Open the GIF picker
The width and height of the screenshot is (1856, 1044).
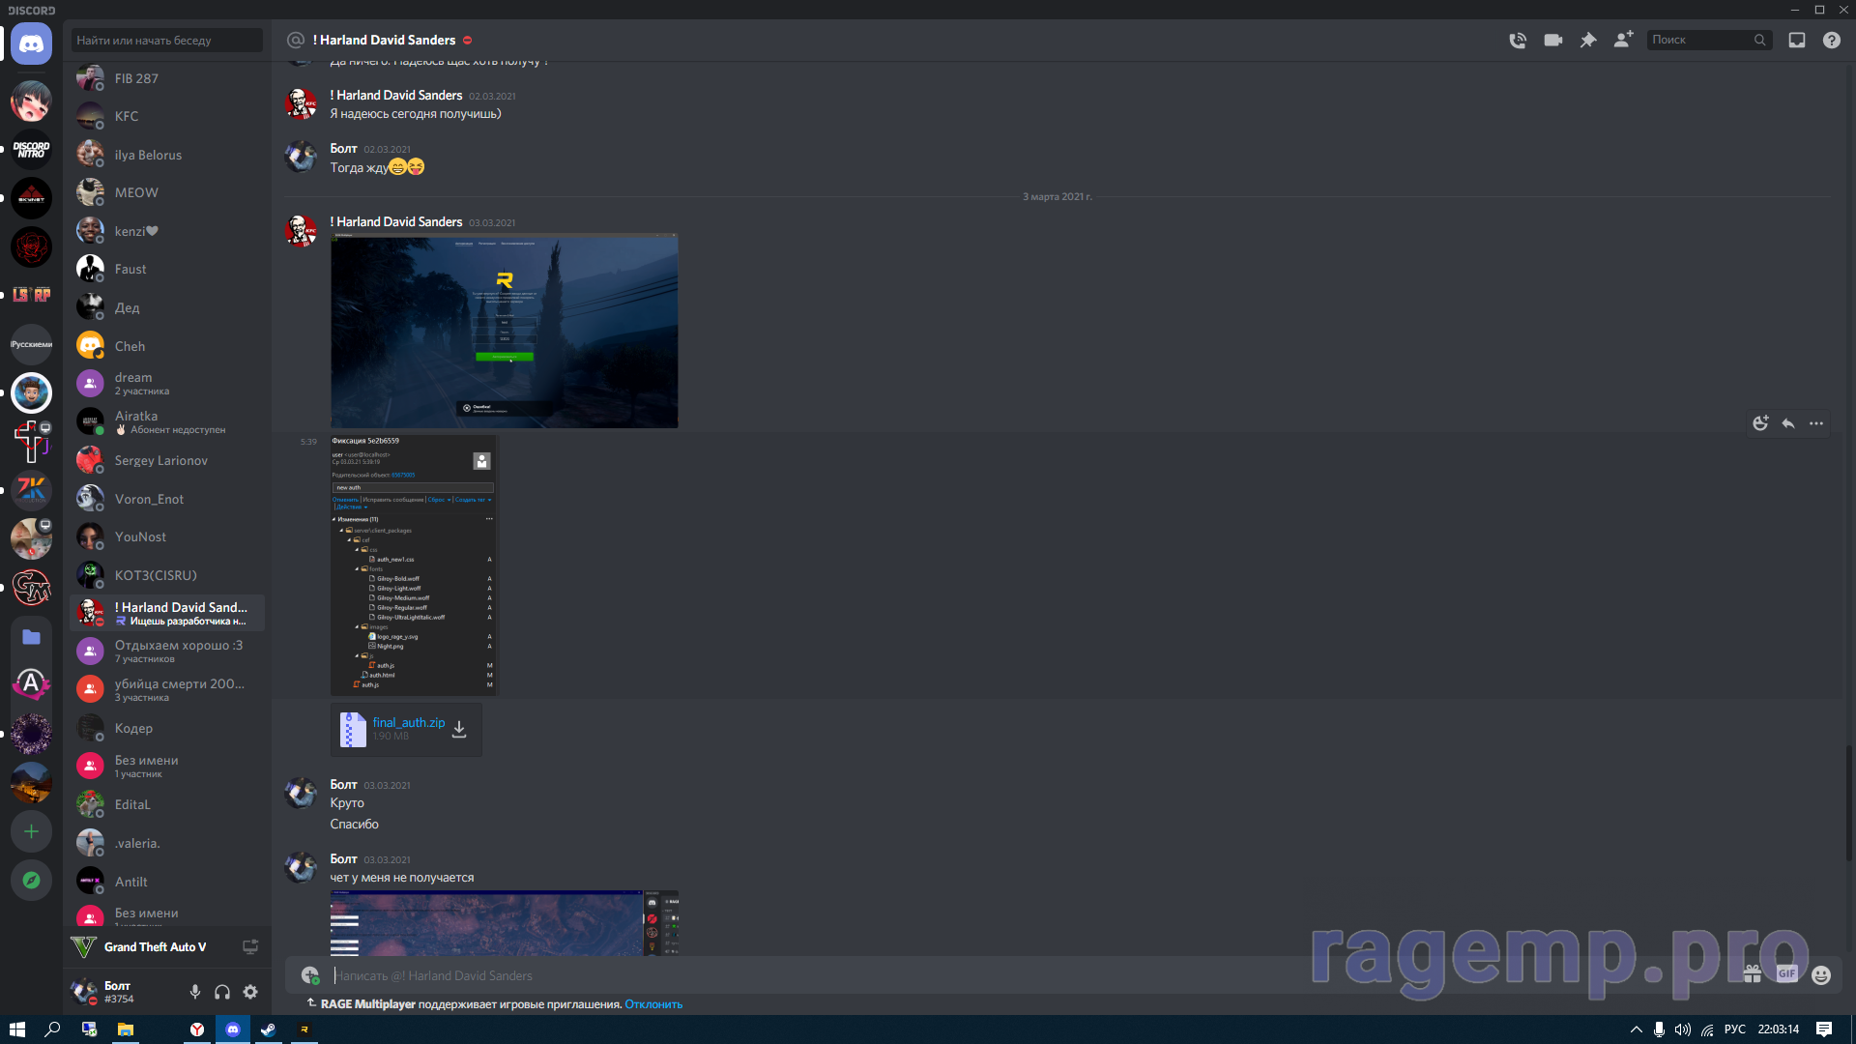1786,974
